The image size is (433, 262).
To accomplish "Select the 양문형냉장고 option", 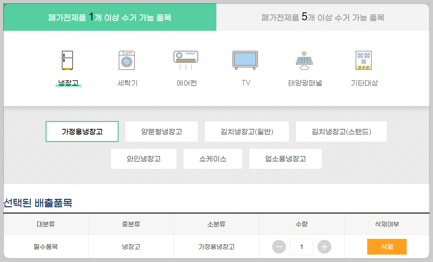I will pos(161,132).
